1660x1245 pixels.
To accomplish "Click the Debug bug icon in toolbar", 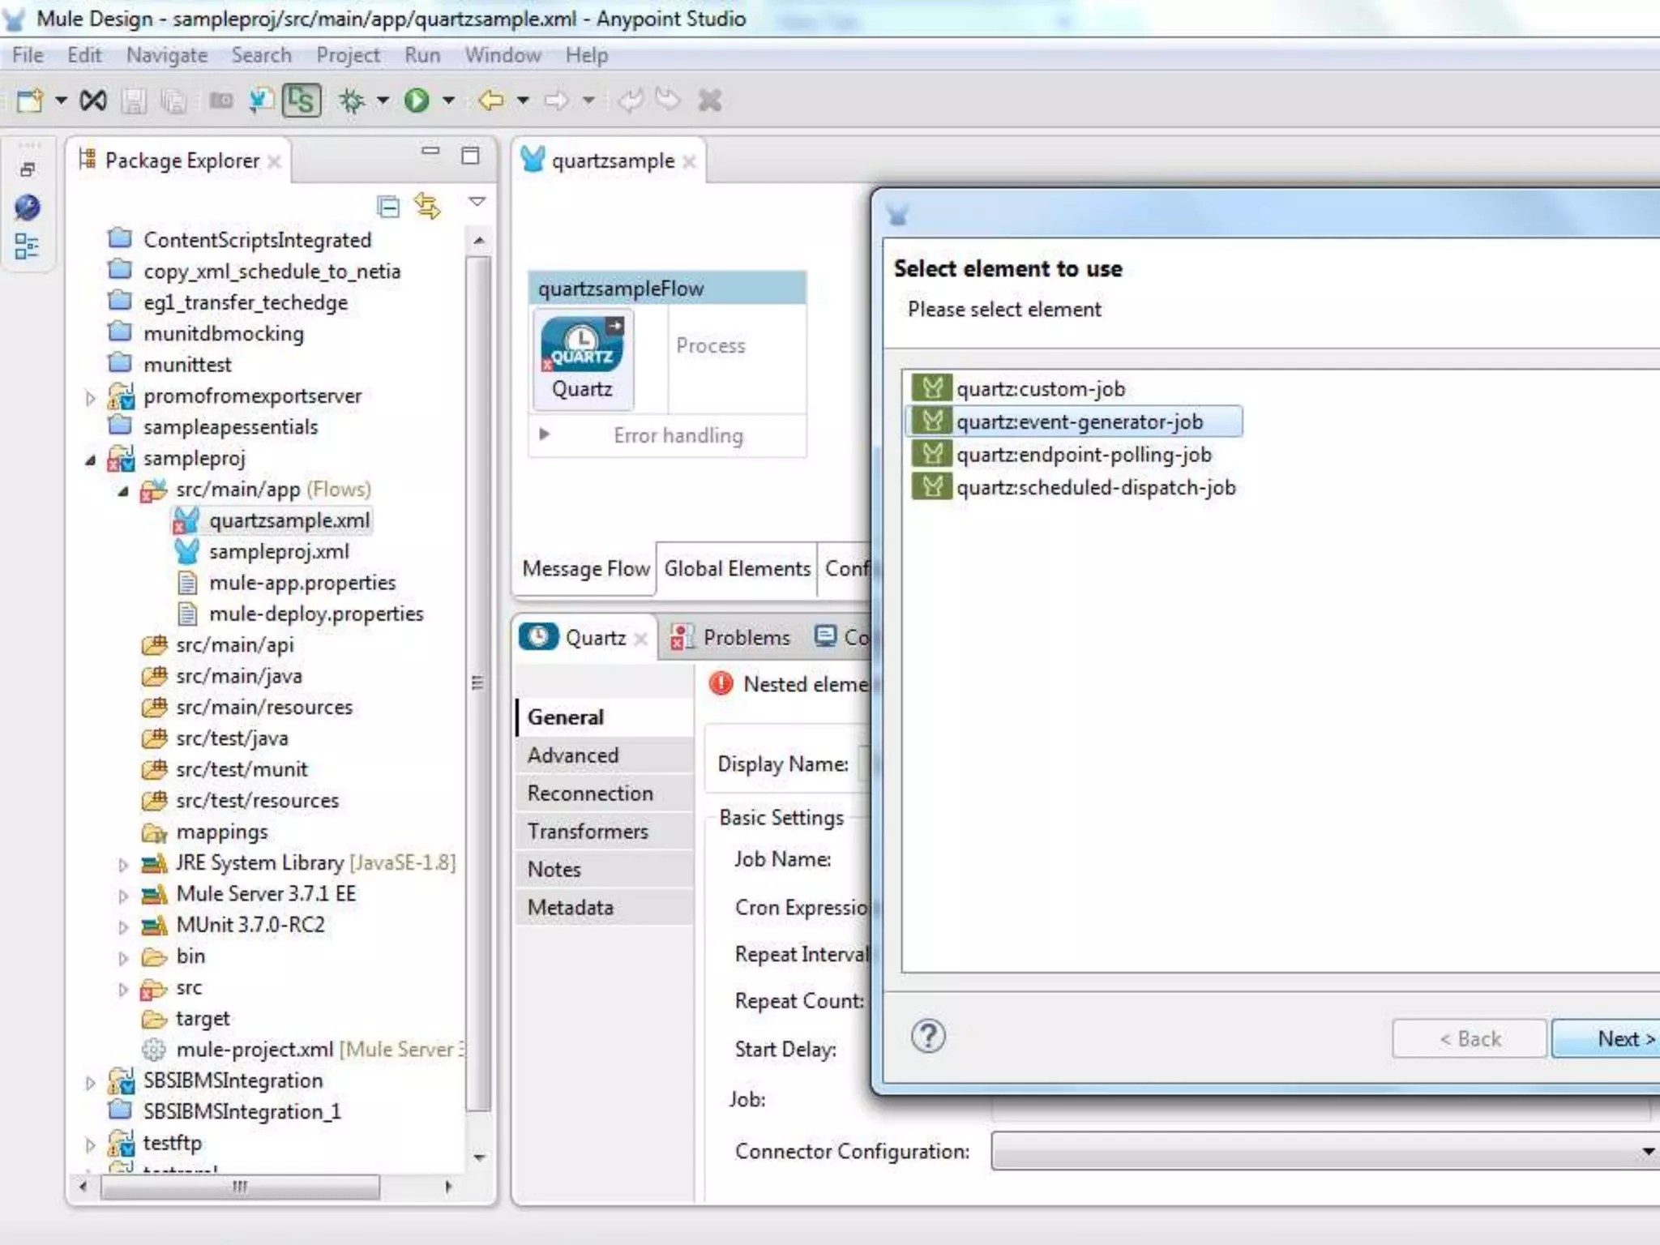I will [352, 101].
